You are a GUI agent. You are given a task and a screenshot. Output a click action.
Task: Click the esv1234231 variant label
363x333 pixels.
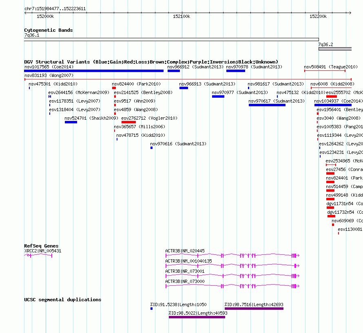coord(341,152)
